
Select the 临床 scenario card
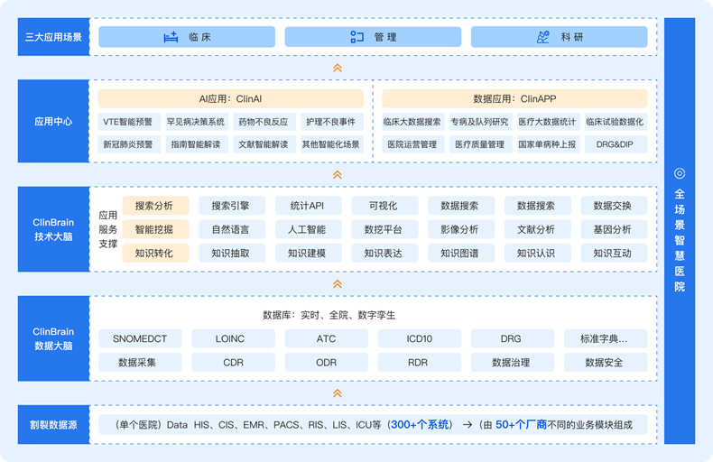click(187, 37)
